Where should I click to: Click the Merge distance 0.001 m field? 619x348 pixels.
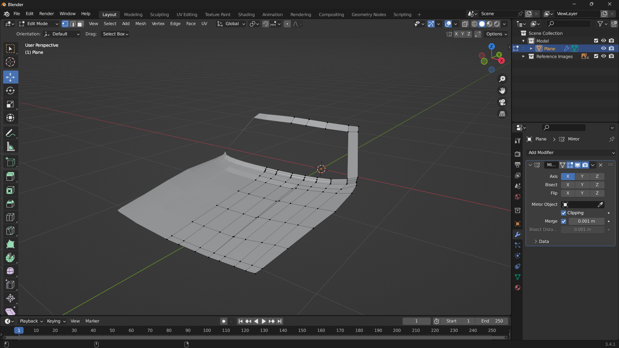586,221
